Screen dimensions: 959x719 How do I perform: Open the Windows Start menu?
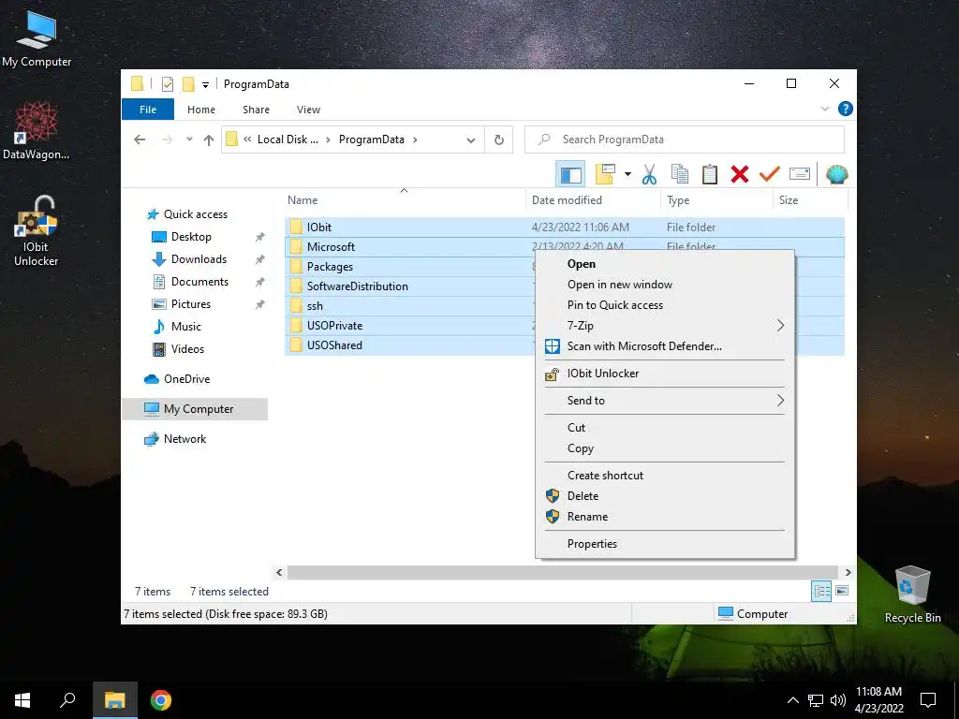(22, 700)
